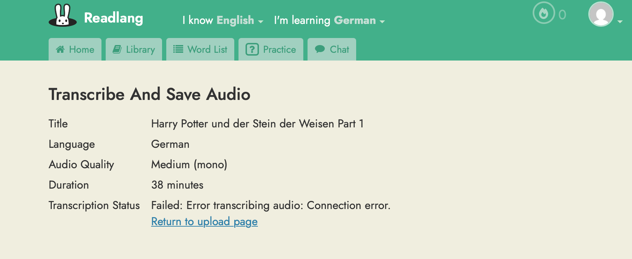Open the 'I'm learning German' dropdown
The width and height of the screenshot is (632, 259).
coord(329,20)
